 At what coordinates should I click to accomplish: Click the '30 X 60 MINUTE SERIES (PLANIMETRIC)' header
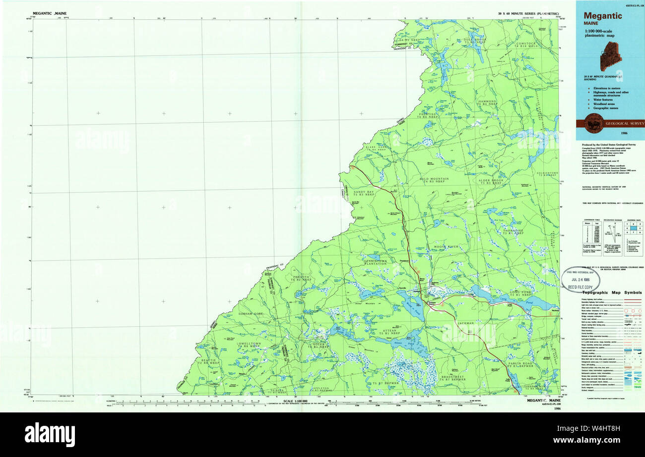[x=529, y=13]
